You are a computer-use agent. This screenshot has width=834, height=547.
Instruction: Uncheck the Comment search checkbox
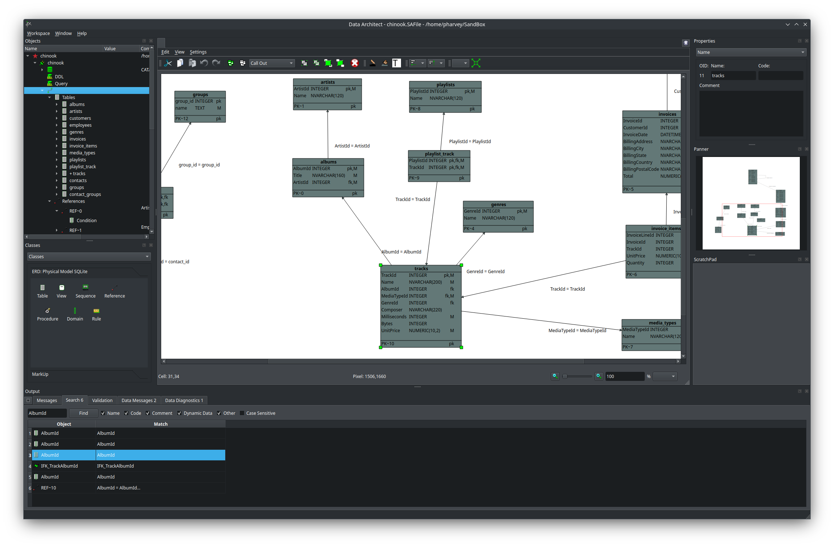tap(148, 413)
